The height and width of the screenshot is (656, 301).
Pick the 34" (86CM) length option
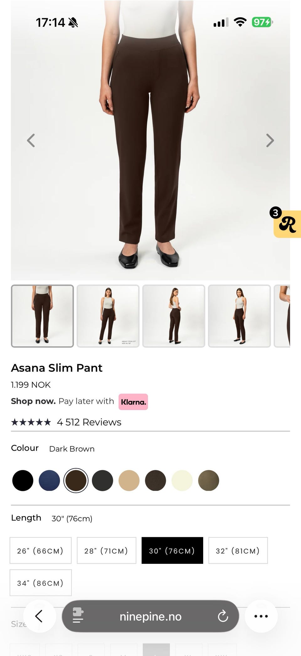coord(40,583)
